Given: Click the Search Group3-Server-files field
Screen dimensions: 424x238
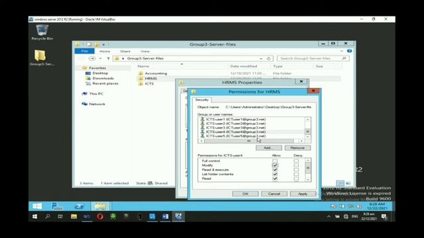Looking at the screenshot, I should click(313, 58).
